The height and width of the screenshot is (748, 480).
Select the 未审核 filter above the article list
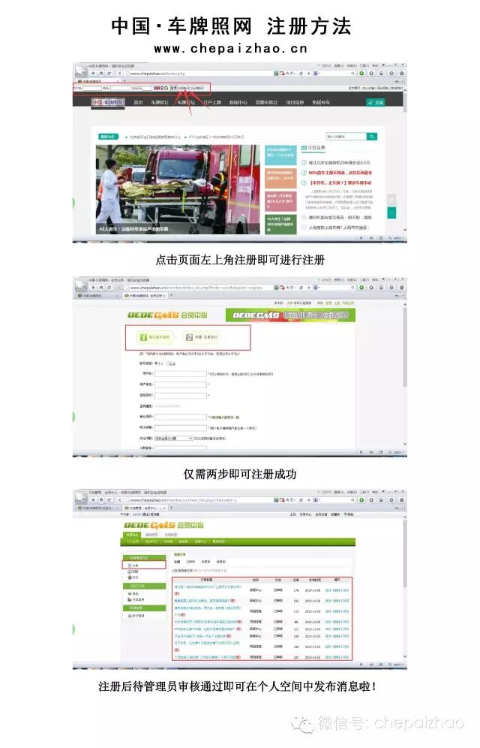[x=205, y=562]
